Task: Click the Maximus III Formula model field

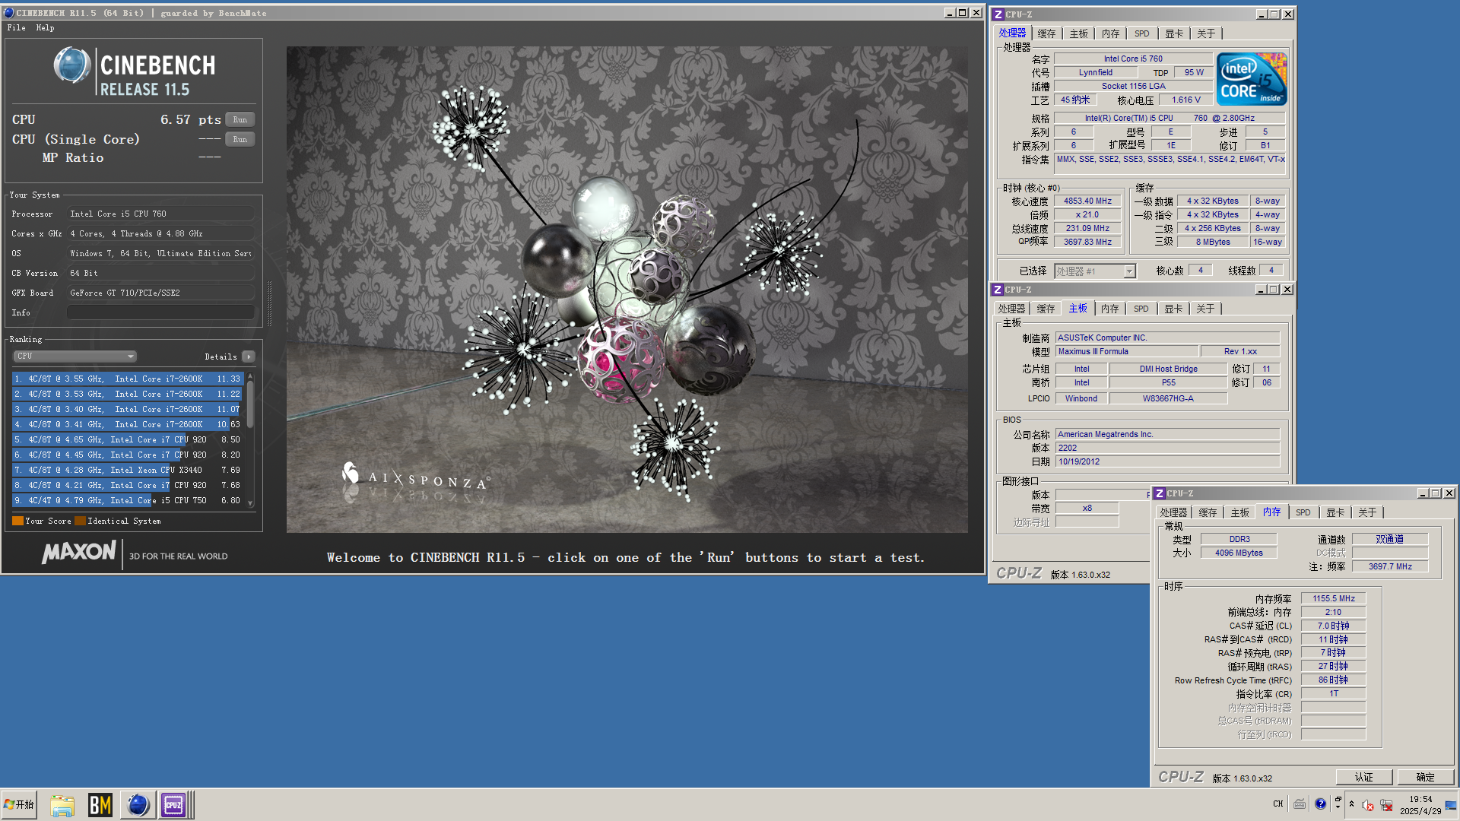Action: 1127,351
